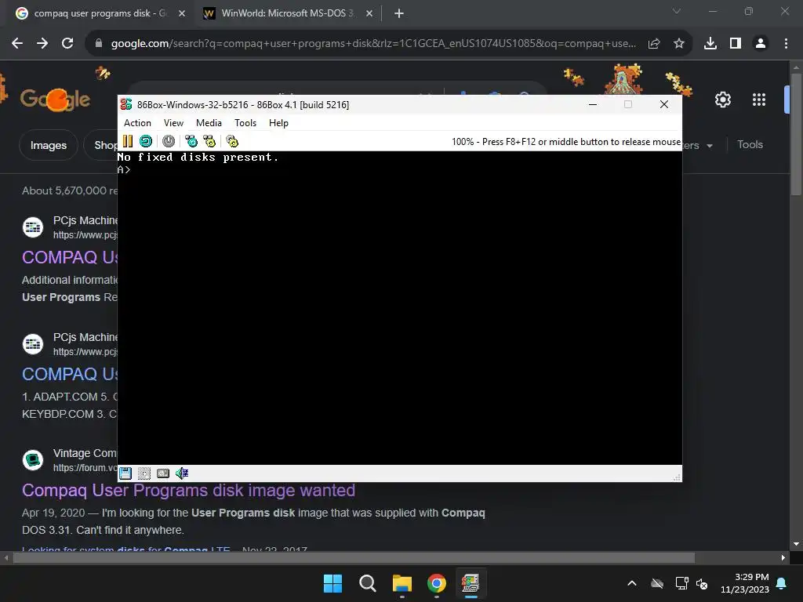The image size is (803, 602).
Task: Expand the filters dropdown arrow beside Tools
Action: click(710, 146)
